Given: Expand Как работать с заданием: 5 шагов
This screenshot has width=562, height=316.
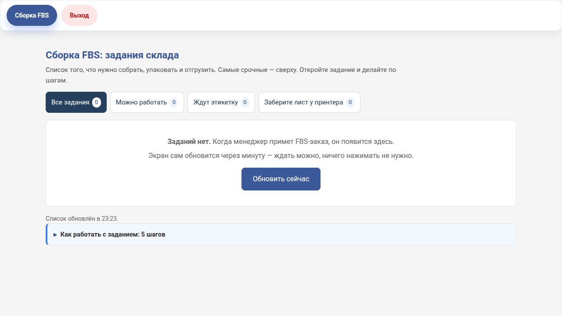Looking at the screenshot, I should tap(281, 234).
